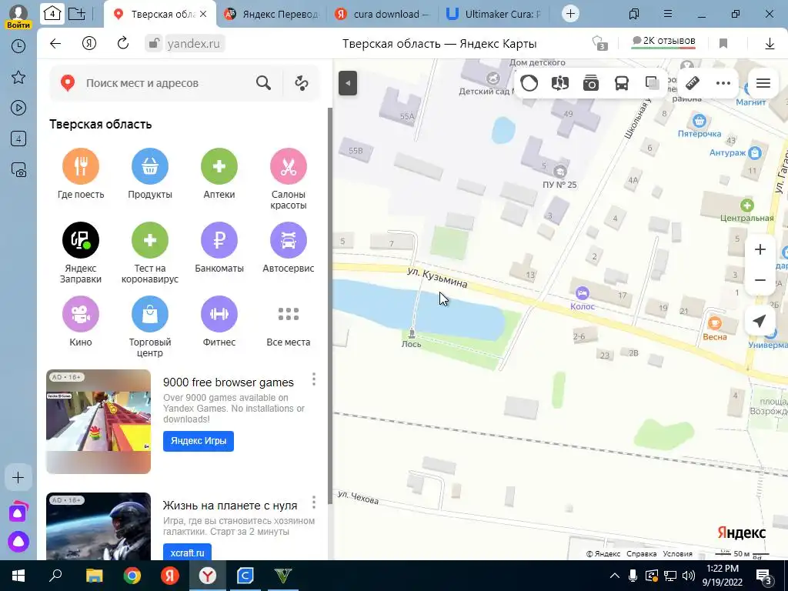Switch to cura download tab
Screen dimensions: 788x591
(384, 14)
